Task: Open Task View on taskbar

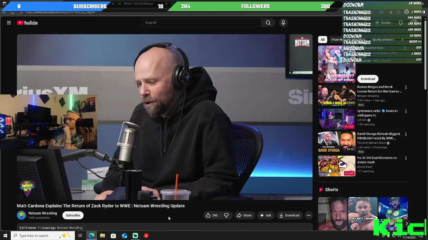Action: (x=80, y=236)
